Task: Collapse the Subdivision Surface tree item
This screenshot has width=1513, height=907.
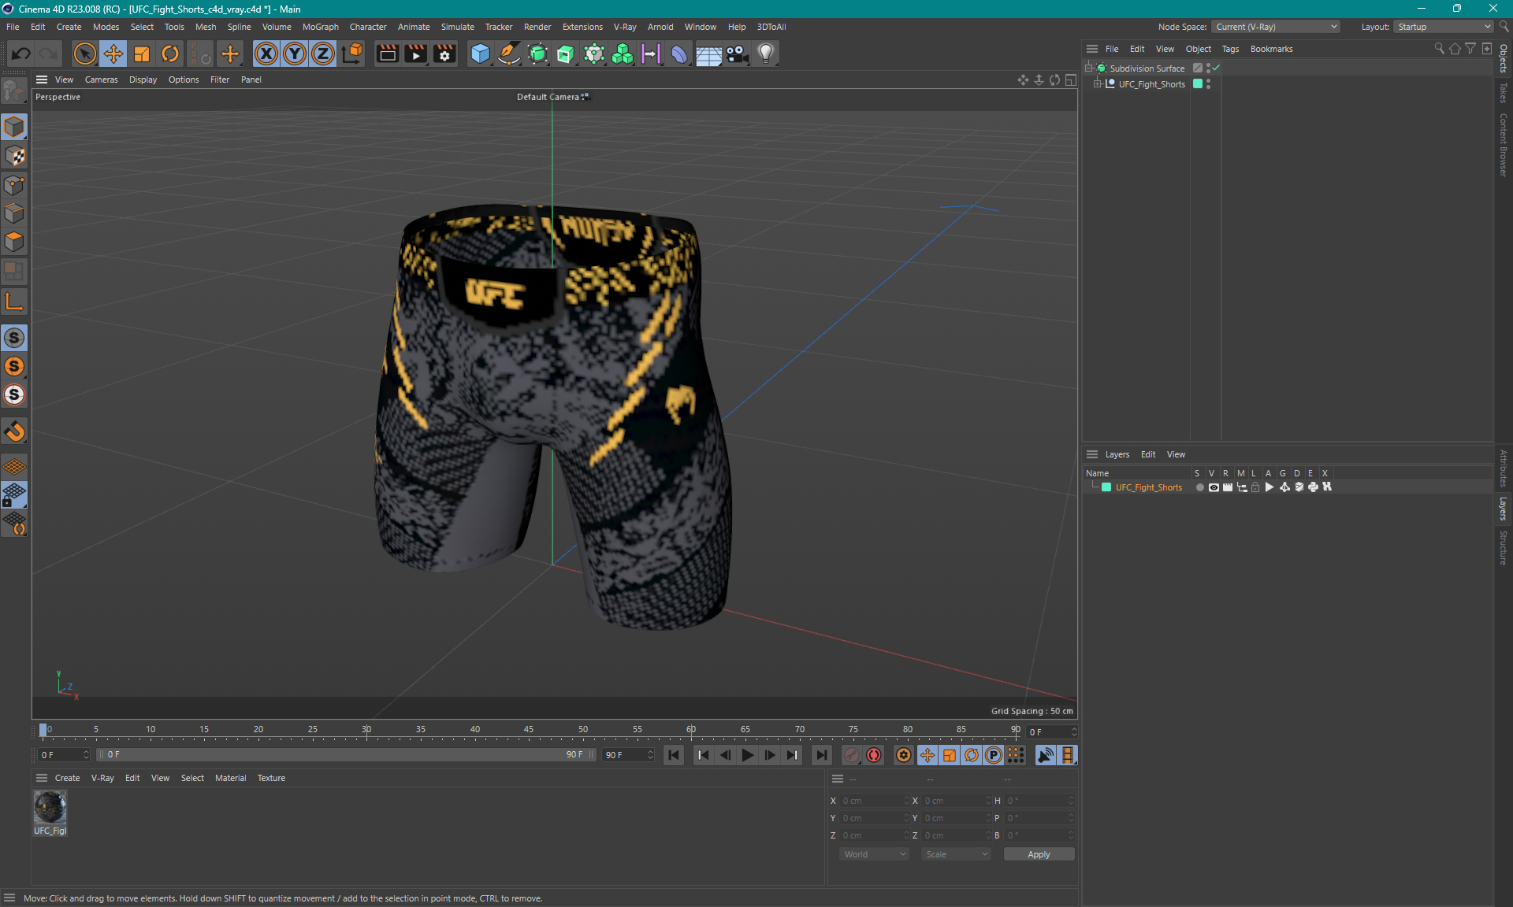Action: [1088, 68]
